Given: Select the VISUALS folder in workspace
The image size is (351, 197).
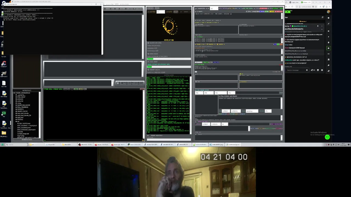Looking at the screenshot, I should [20, 119].
